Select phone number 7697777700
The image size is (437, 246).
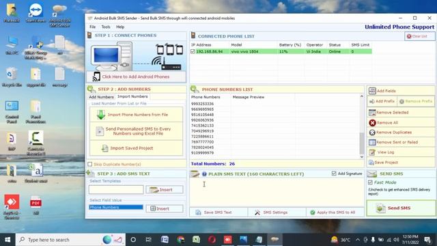click(x=202, y=142)
